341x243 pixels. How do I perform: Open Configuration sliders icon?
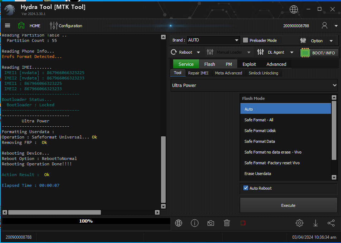point(54,26)
